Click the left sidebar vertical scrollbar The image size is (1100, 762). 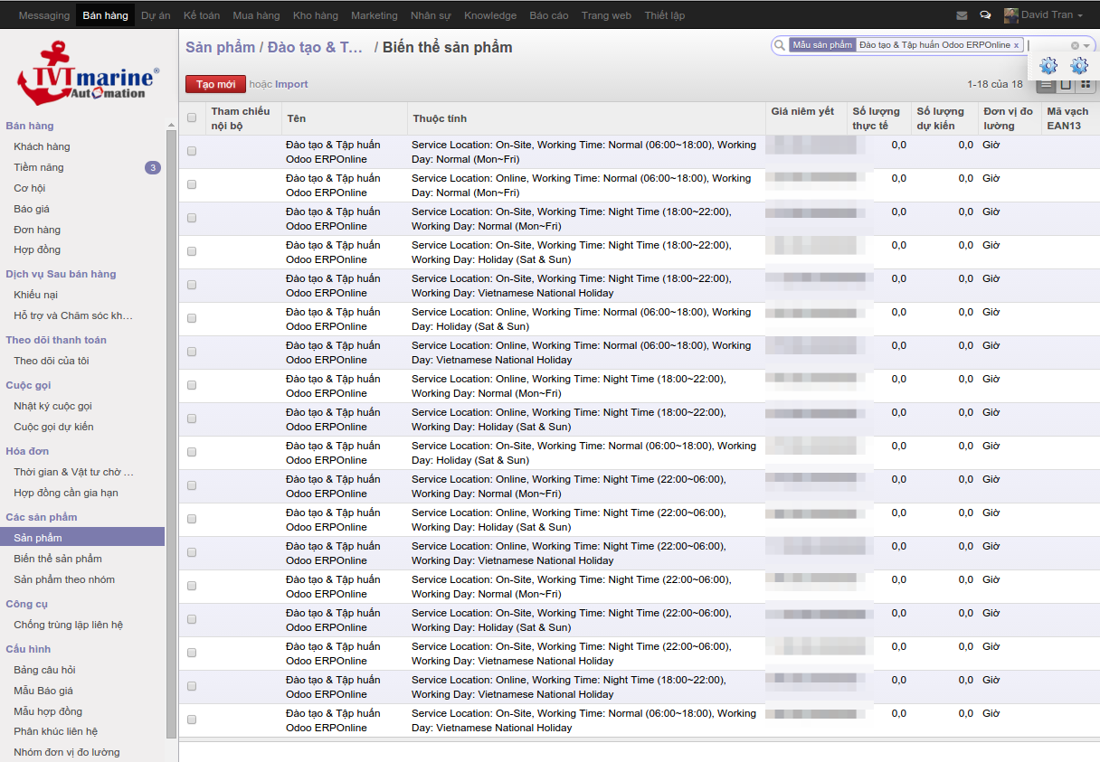[172, 434]
